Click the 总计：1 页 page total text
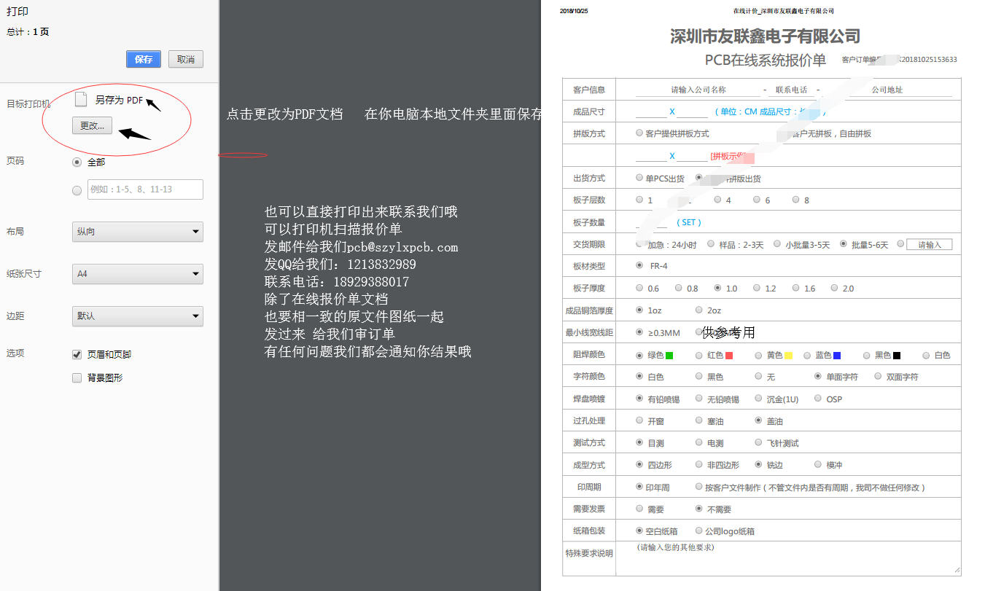 (28, 32)
